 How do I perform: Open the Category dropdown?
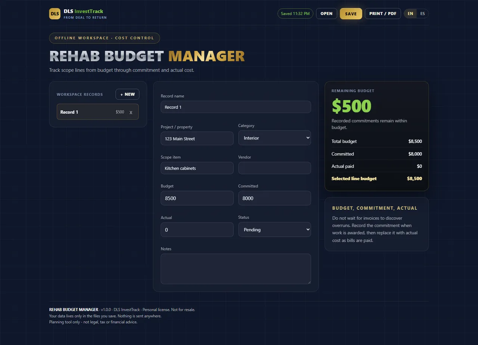pos(274,138)
